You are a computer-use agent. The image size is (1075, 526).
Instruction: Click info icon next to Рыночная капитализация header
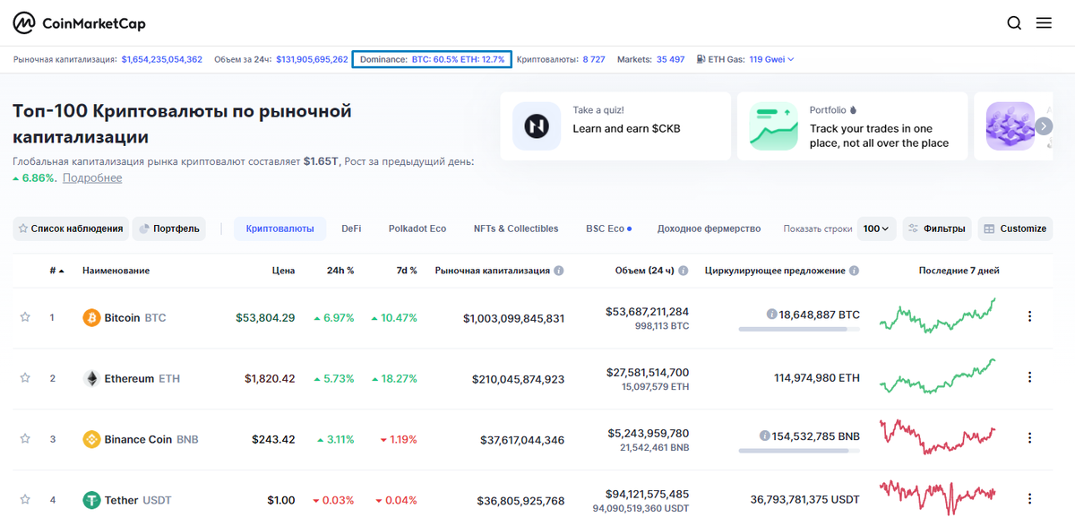(559, 271)
